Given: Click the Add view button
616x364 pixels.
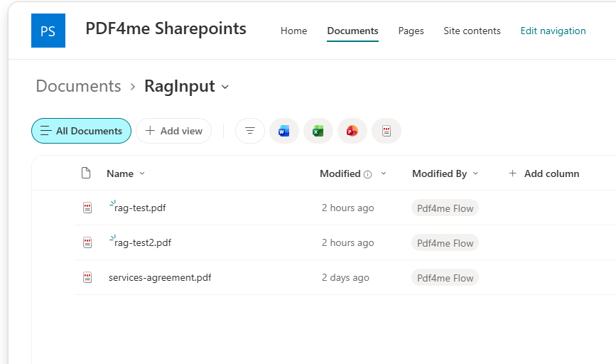Looking at the screenshot, I should pyautogui.click(x=173, y=131).
